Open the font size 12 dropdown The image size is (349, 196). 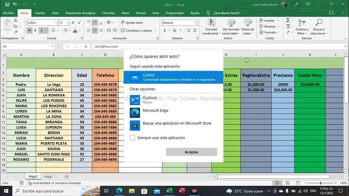tap(68, 23)
